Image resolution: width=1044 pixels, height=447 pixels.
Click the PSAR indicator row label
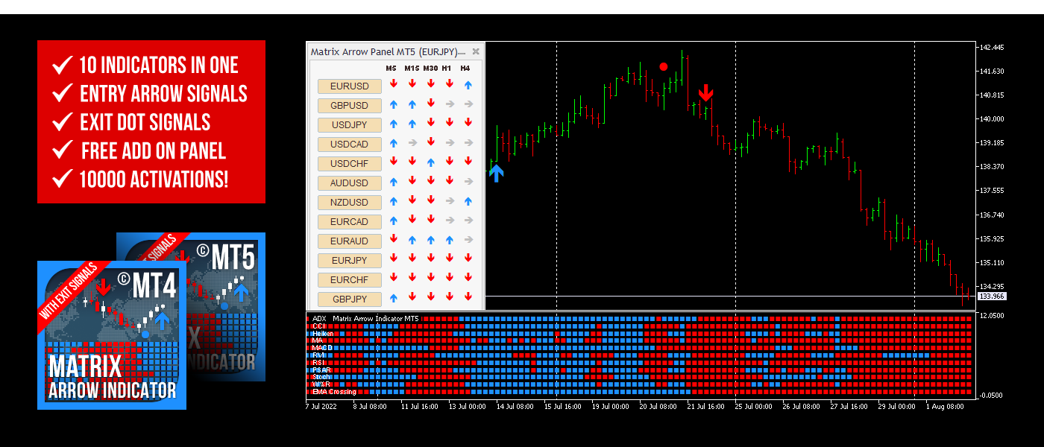[x=321, y=370]
